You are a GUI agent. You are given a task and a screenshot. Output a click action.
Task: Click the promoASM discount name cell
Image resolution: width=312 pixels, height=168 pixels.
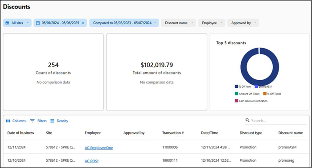287,148
